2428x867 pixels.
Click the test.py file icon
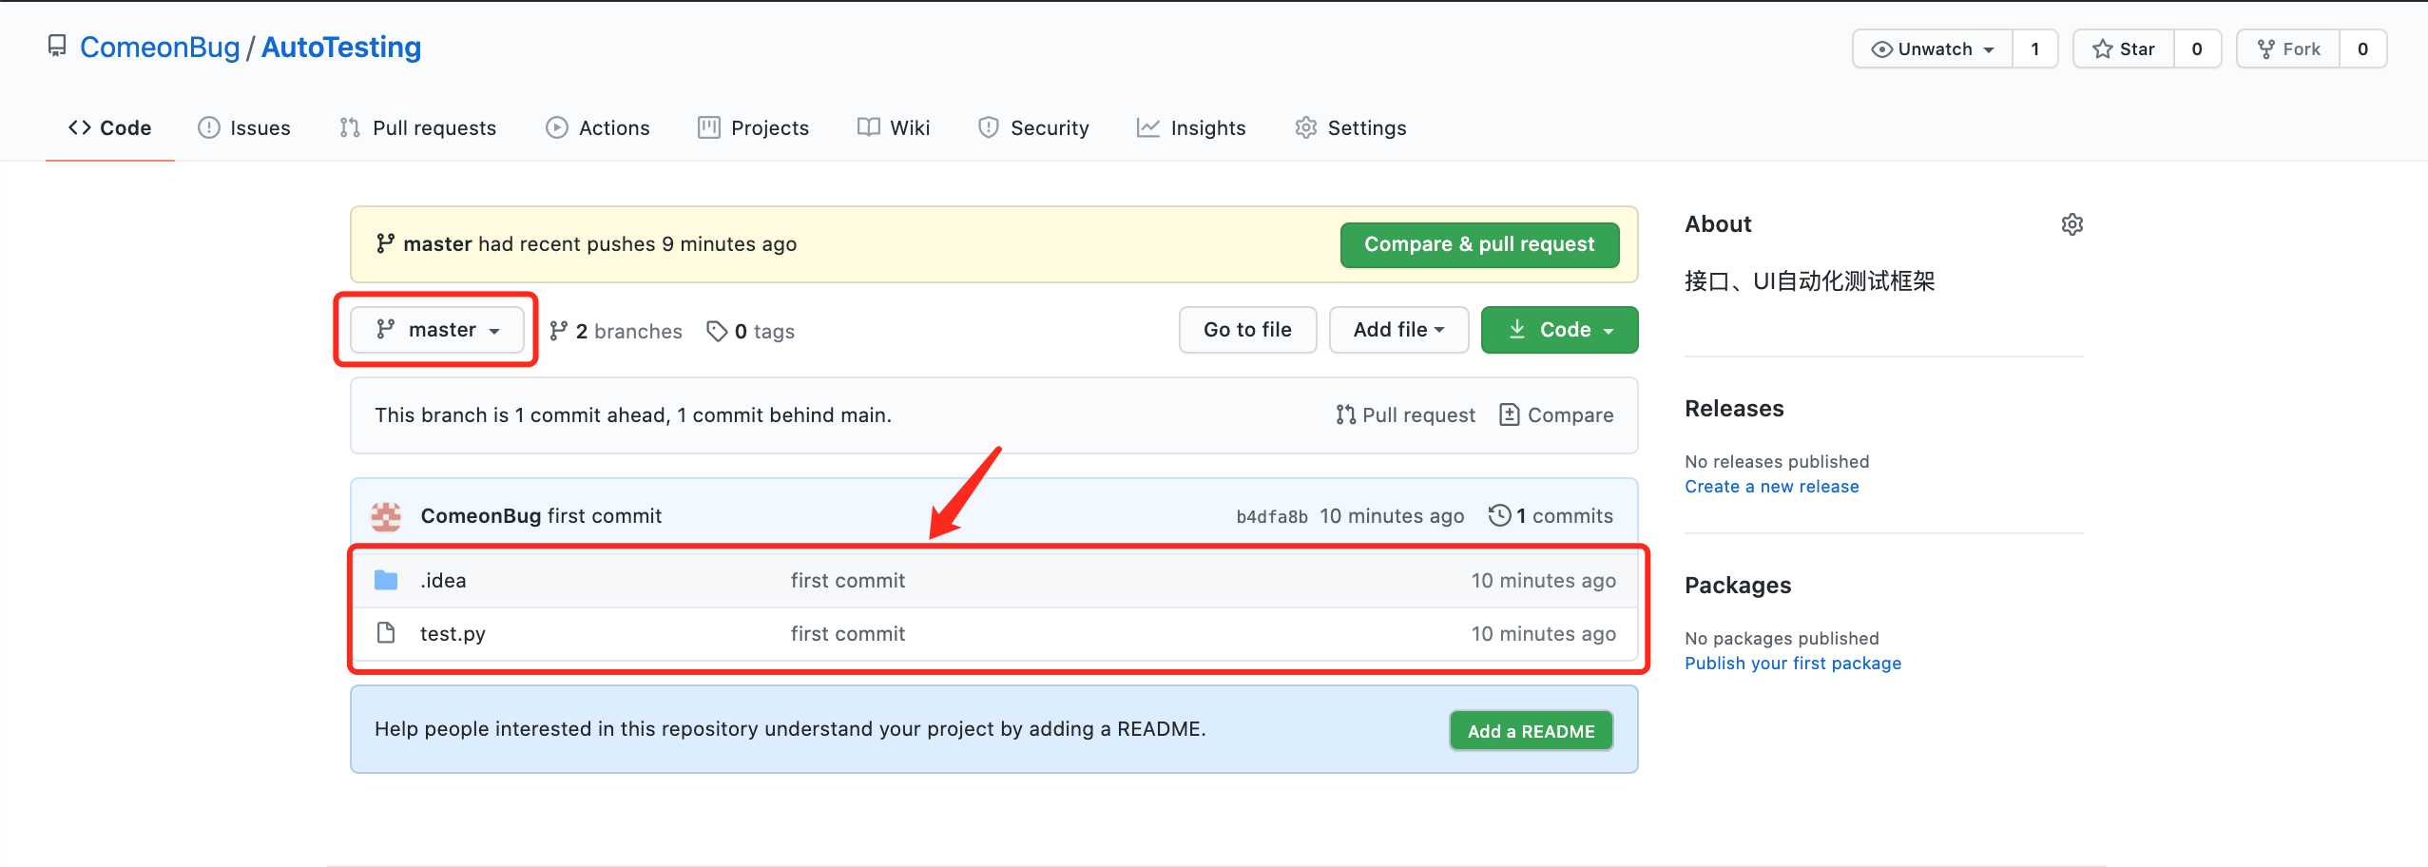(x=386, y=633)
